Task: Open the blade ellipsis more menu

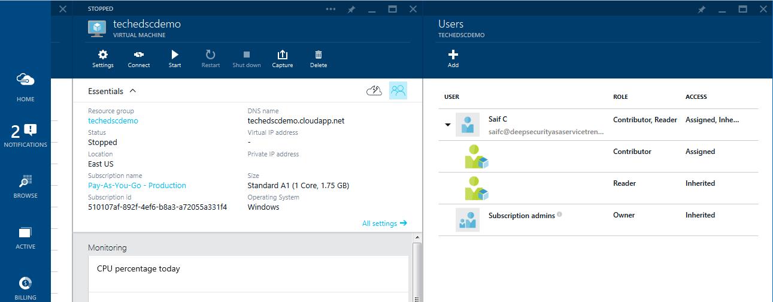Action: [x=331, y=10]
